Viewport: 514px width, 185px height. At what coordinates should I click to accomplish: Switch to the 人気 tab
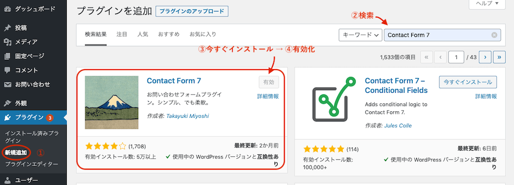142,34
